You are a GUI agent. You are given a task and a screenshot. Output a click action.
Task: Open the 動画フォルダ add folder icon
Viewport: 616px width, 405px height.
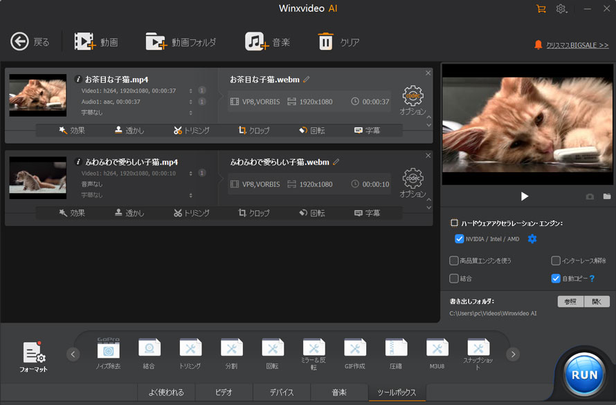pos(156,41)
